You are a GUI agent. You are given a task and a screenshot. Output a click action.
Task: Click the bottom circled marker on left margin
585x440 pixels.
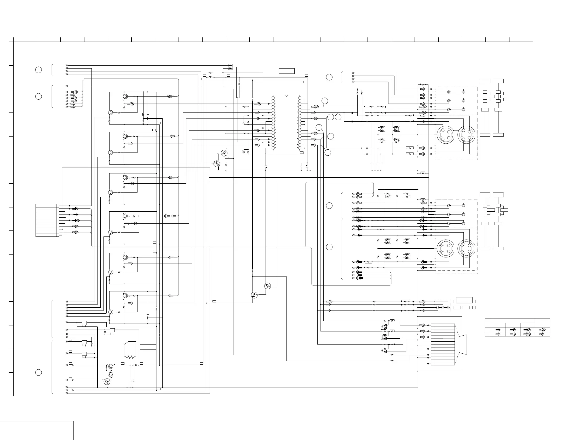tap(38, 373)
